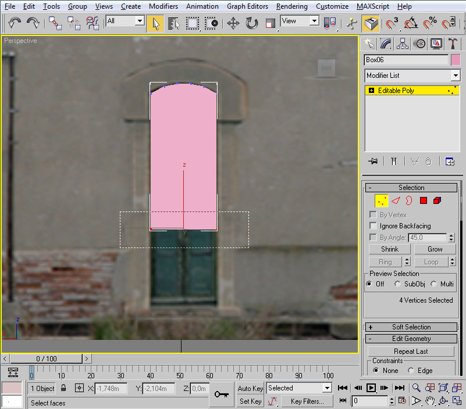
Task: Tick the By Vertex checkbox
Action: (x=373, y=215)
